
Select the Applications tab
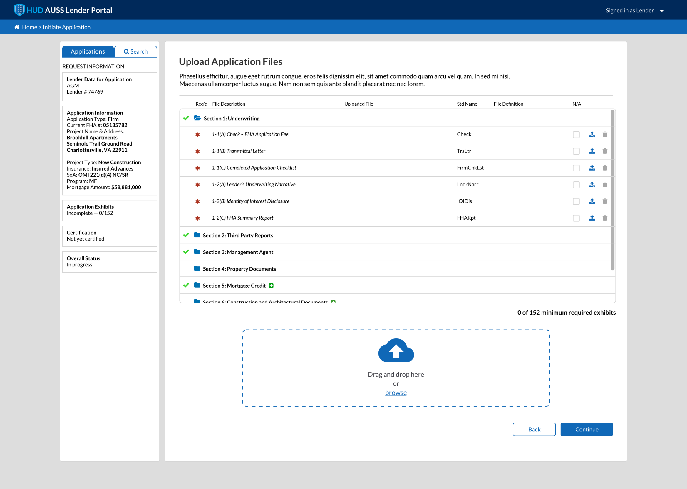[x=88, y=51]
